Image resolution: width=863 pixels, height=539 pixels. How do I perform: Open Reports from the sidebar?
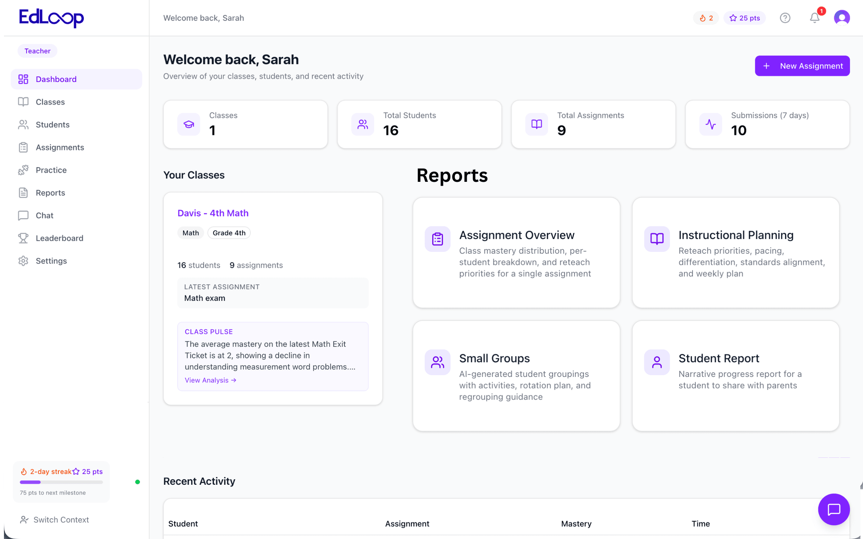coord(50,193)
